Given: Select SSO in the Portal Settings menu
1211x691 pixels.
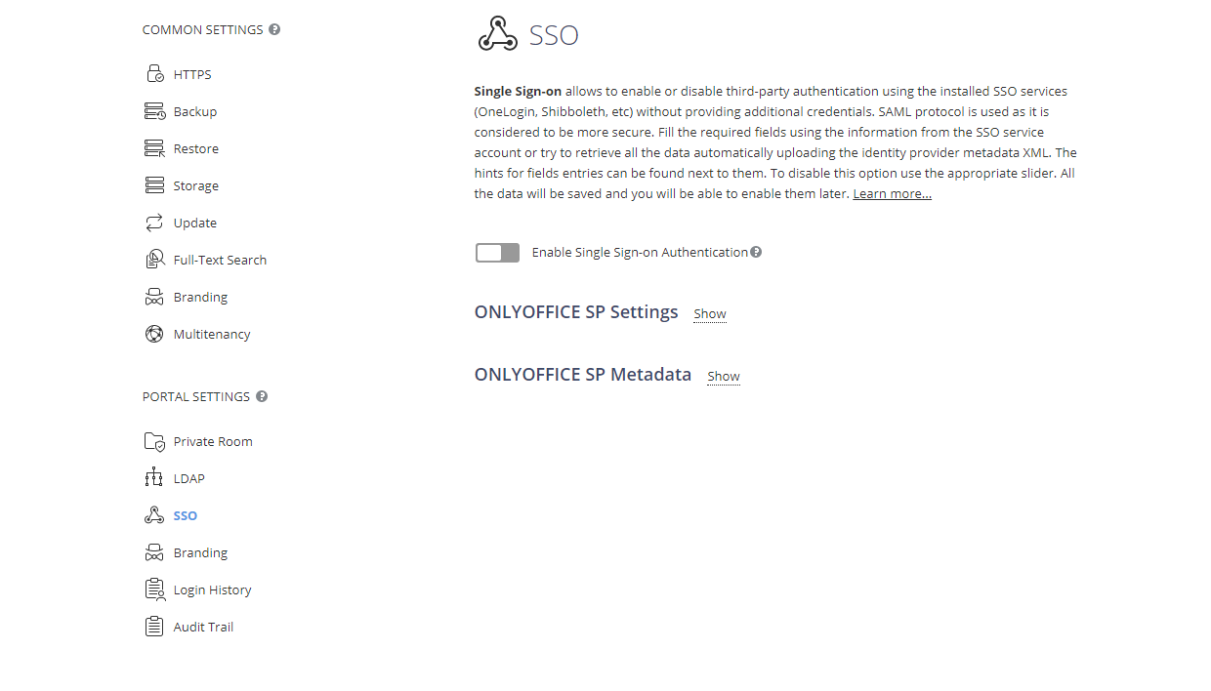Looking at the screenshot, I should (186, 514).
